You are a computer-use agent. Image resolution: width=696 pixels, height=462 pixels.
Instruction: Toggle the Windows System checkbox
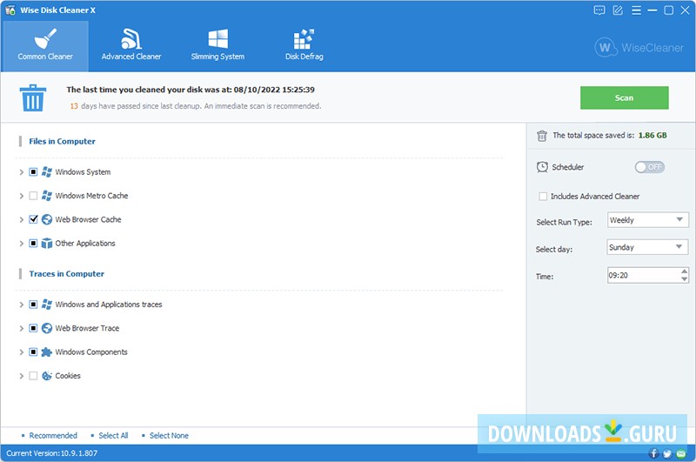[33, 171]
